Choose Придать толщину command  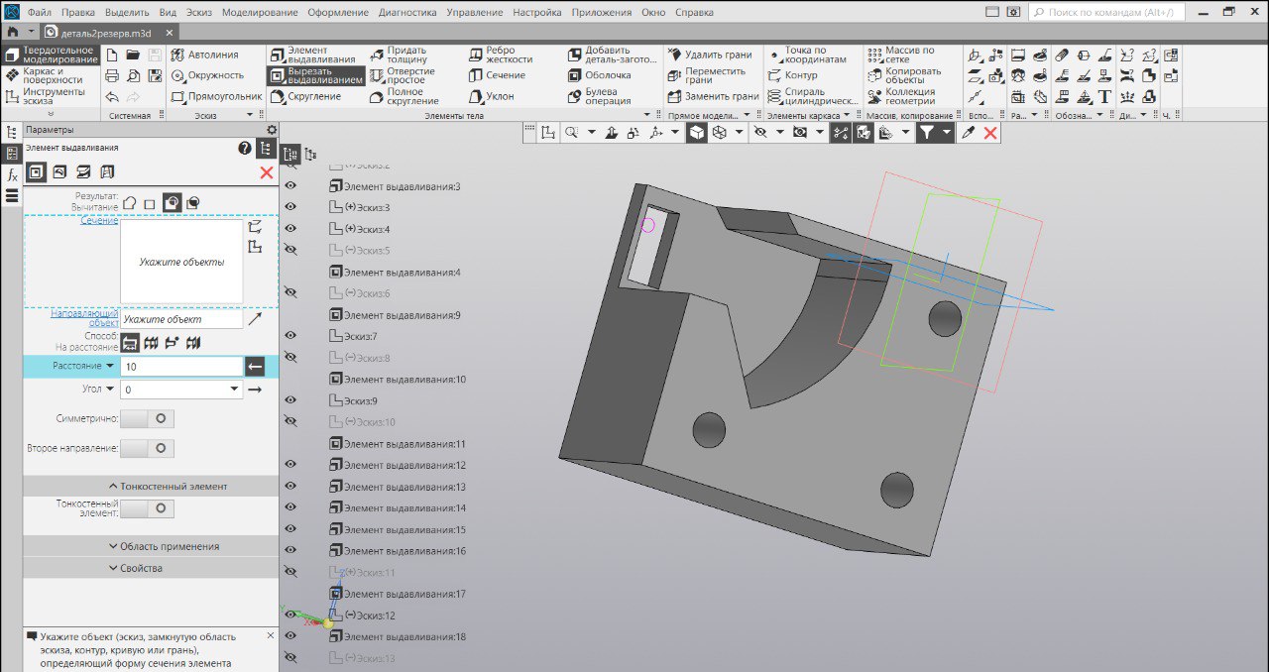399,55
